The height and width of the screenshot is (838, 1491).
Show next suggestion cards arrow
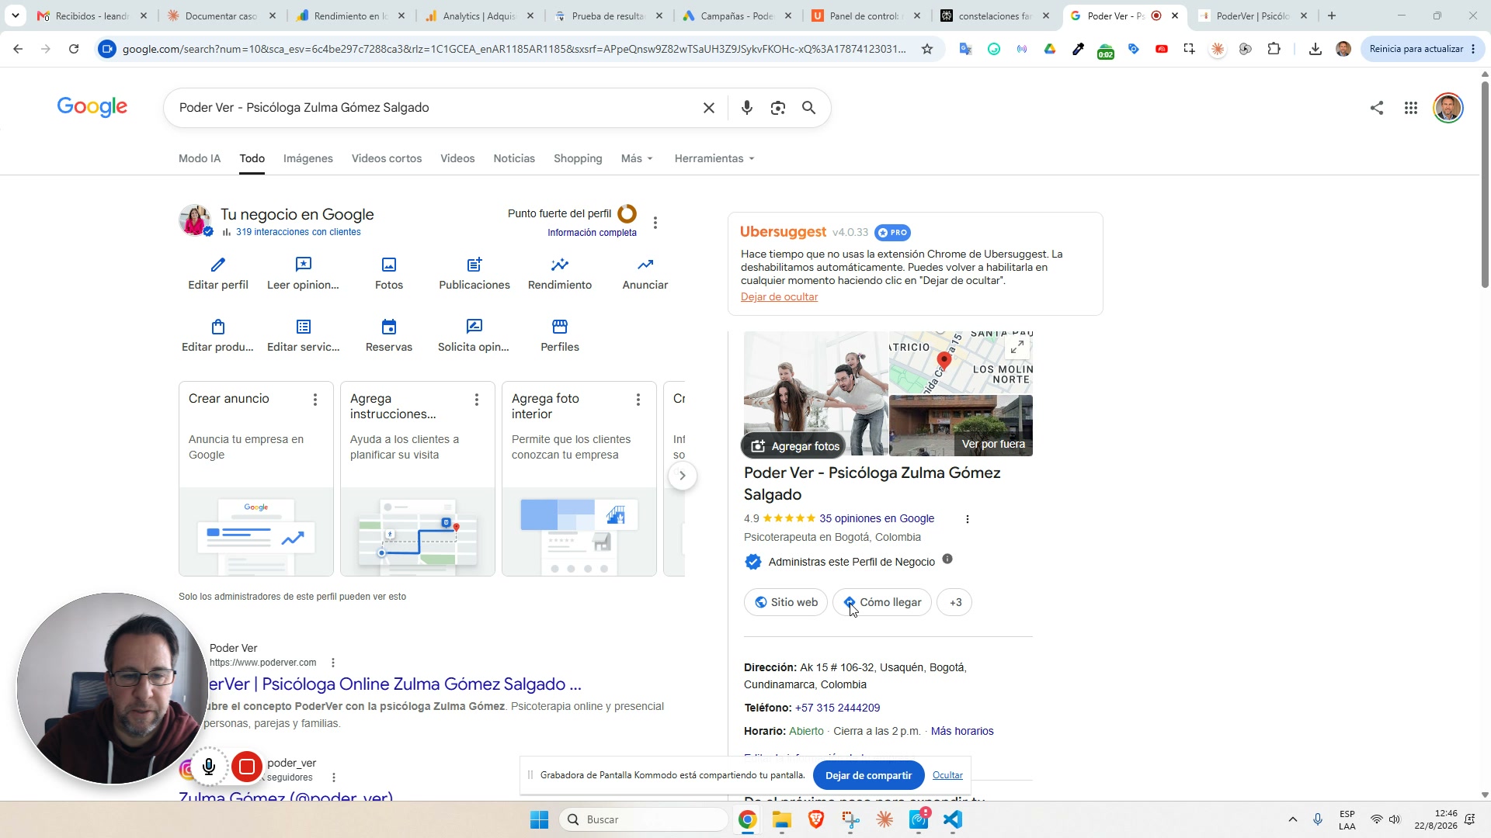click(683, 476)
